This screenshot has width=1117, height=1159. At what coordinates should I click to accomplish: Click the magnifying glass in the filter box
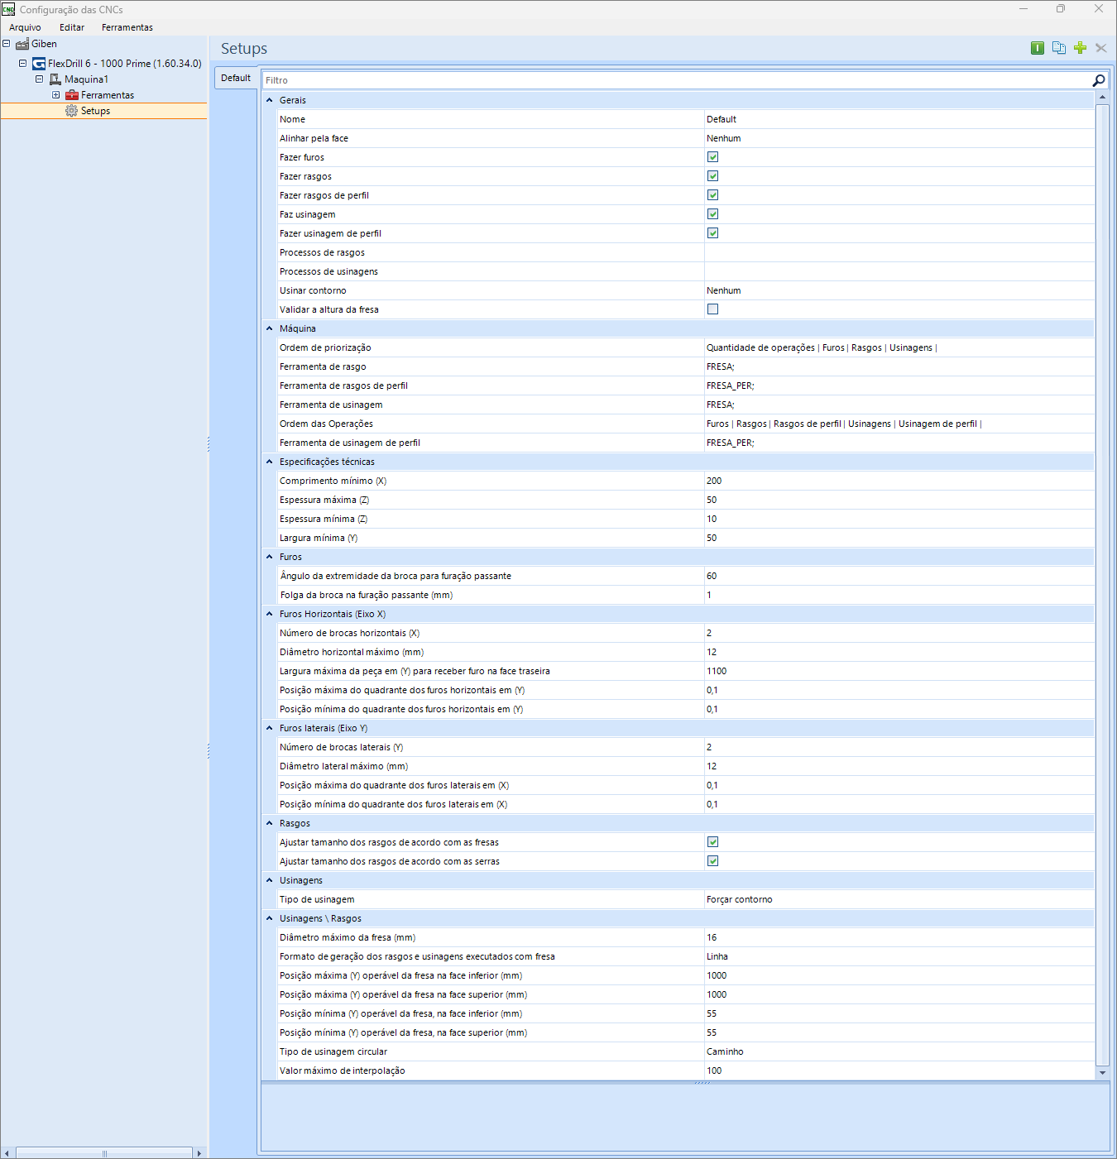pos(1099,80)
